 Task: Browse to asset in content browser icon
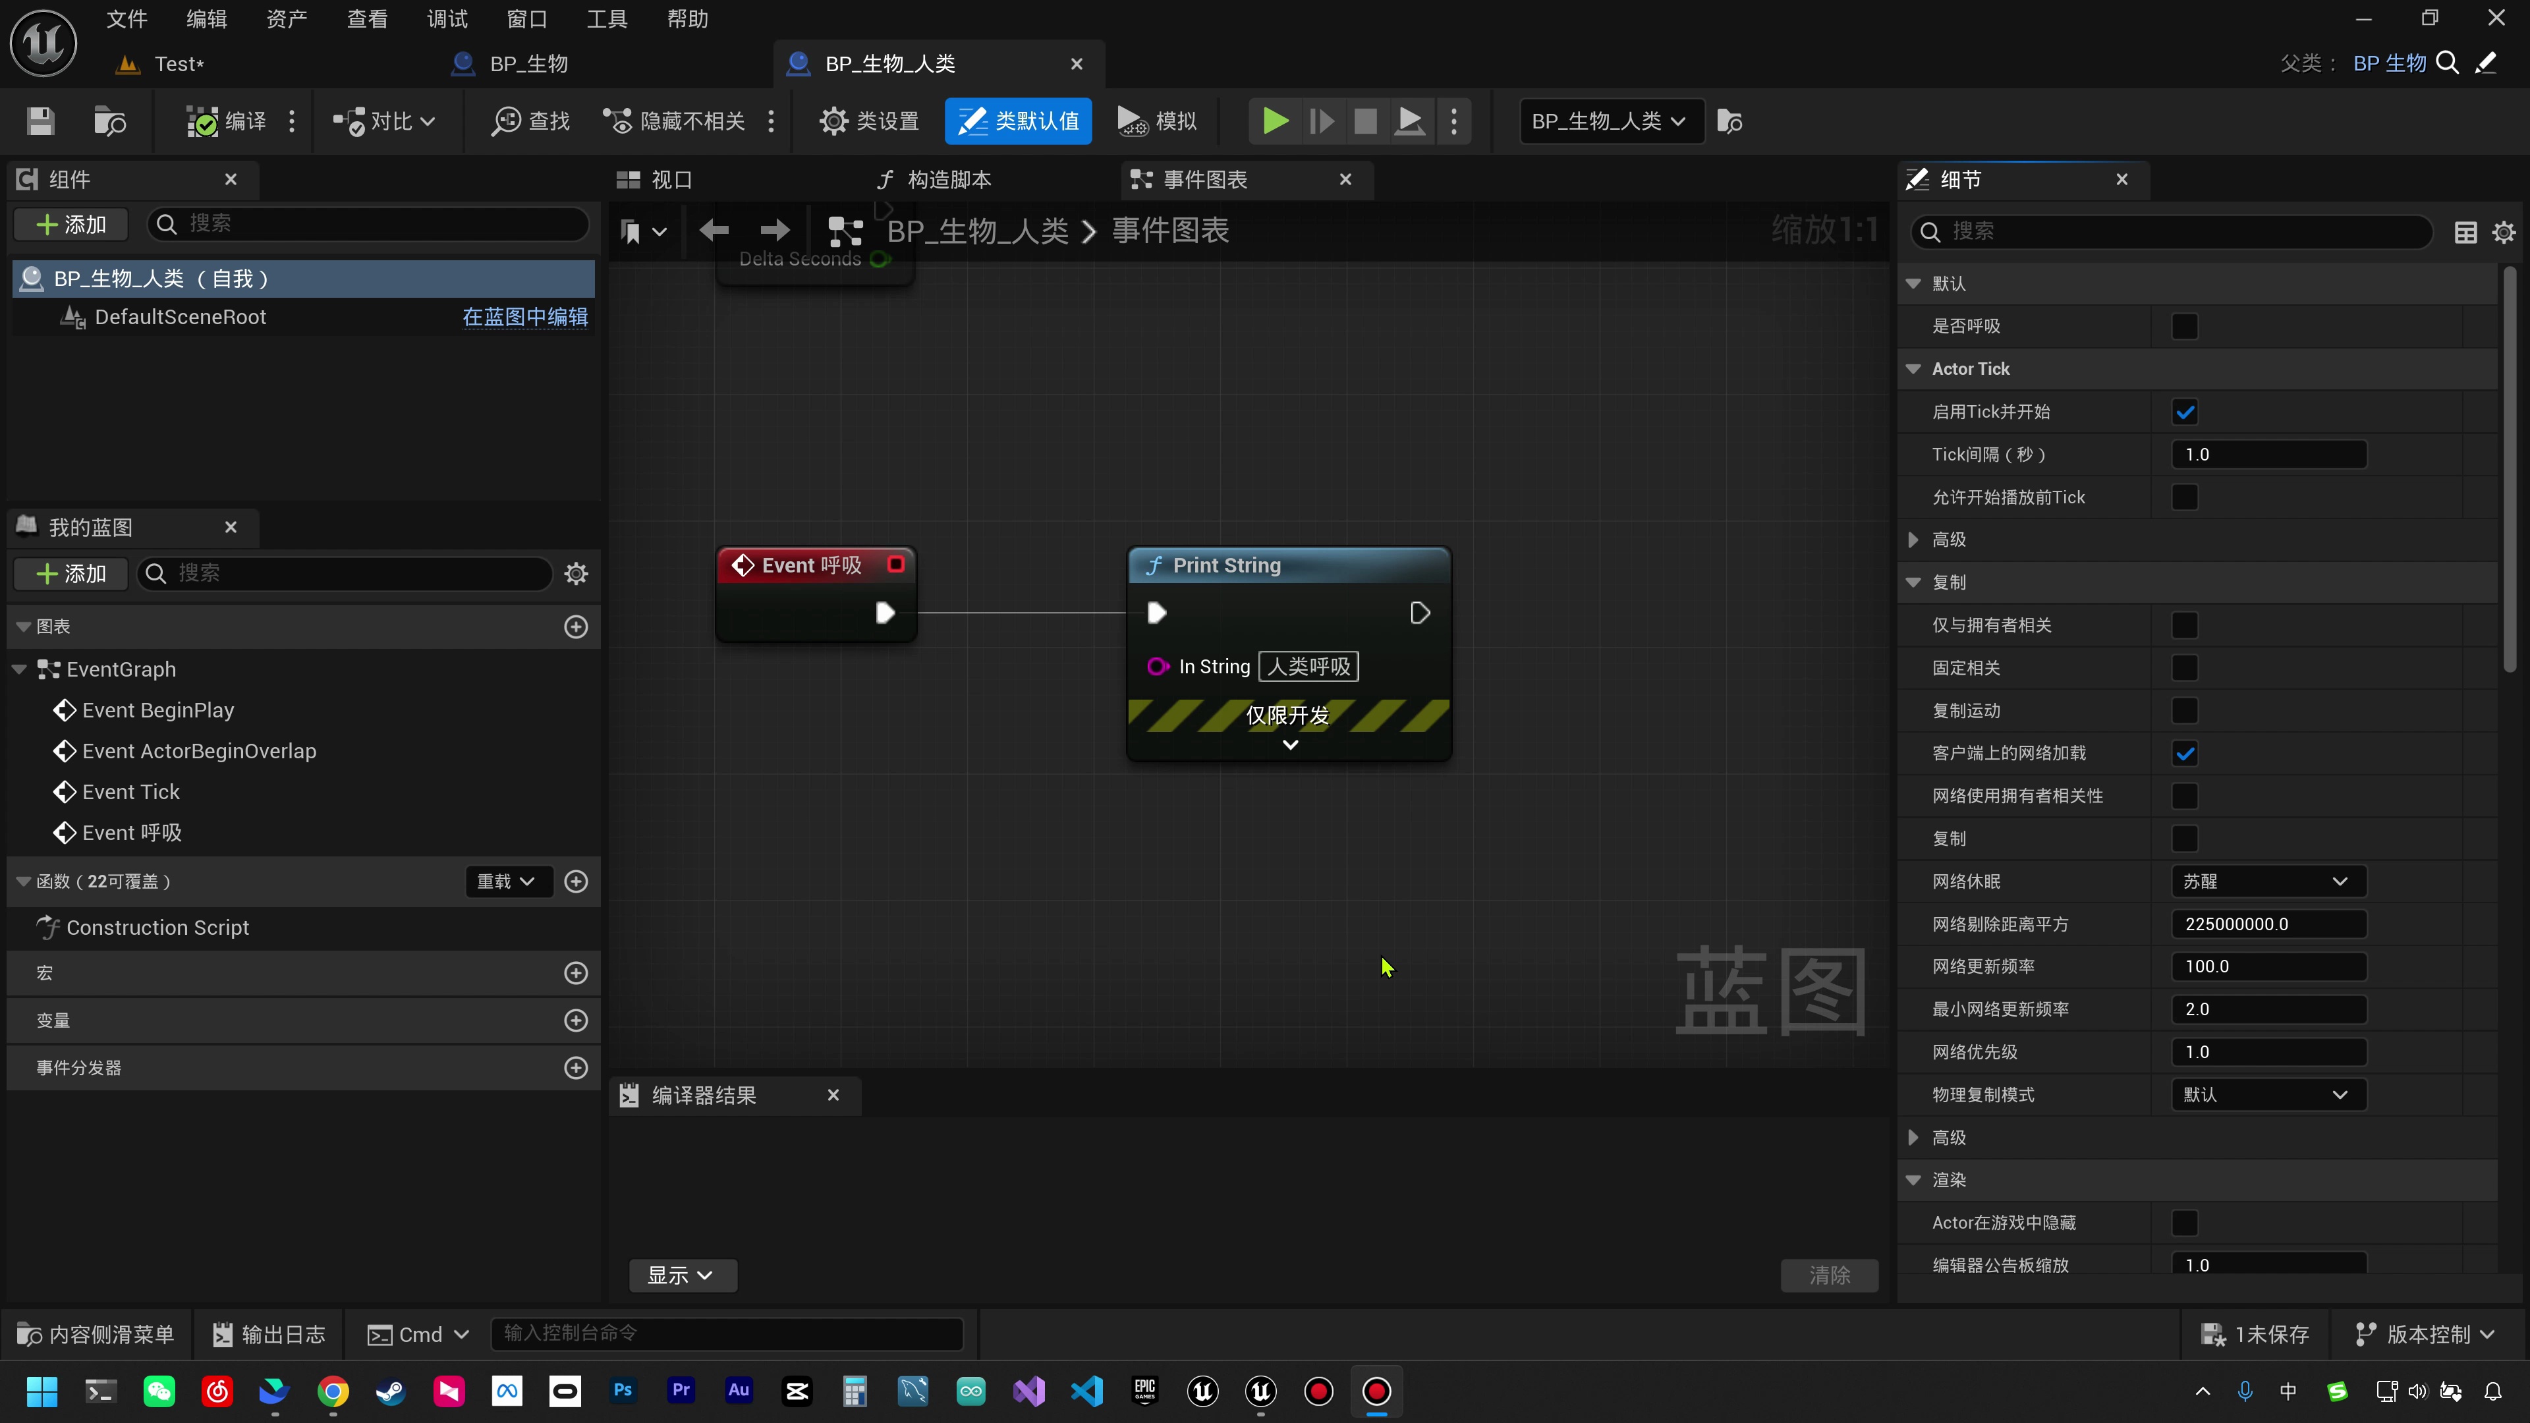pyautogui.click(x=109, y=121)
